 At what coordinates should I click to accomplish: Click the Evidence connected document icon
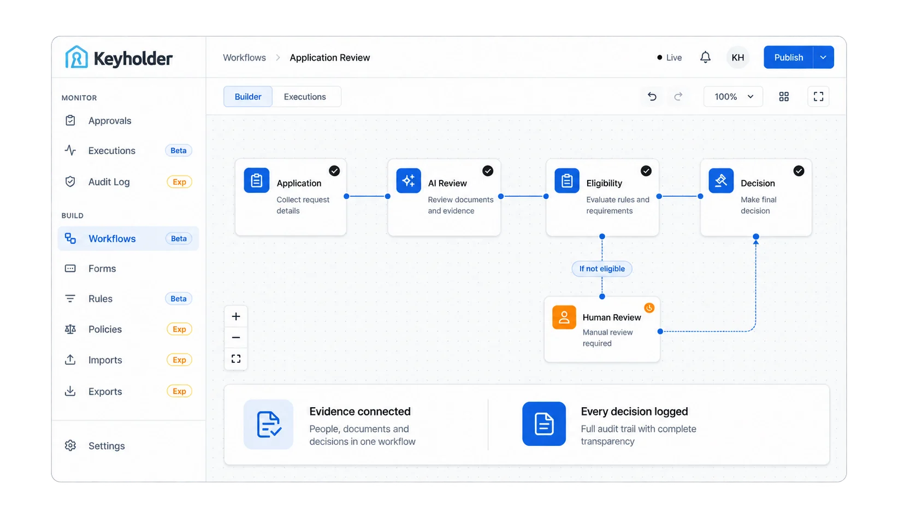(268, 425)
